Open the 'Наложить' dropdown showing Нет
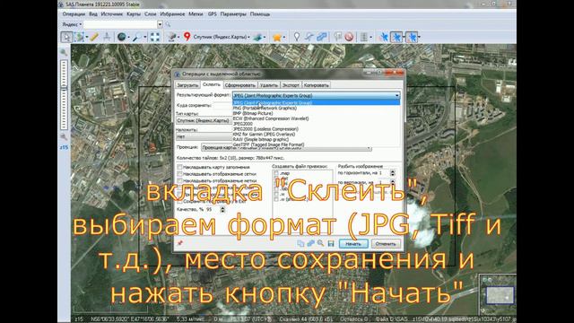Viewport: 574px width, 323px height. (x=204, y=136)
